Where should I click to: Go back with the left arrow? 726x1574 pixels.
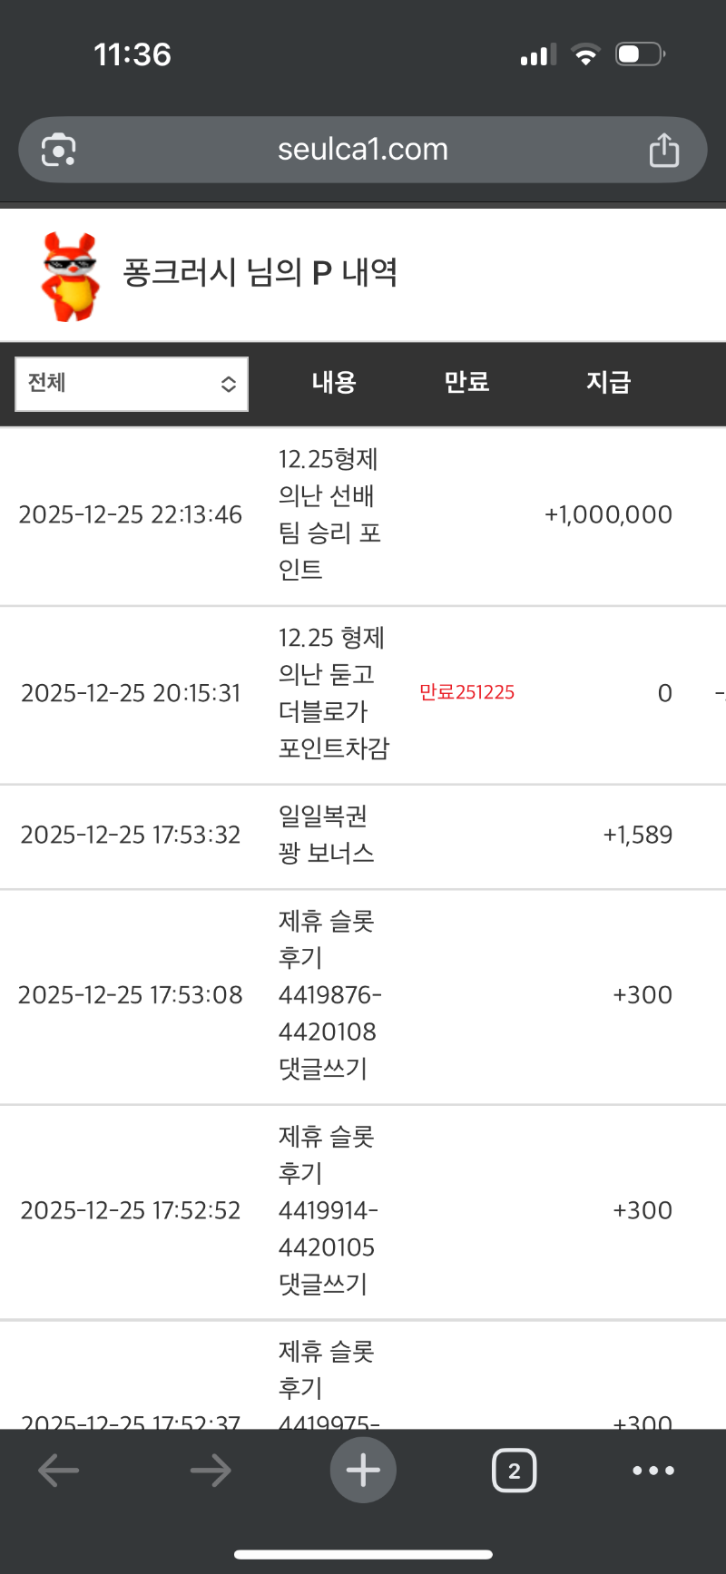click(x=59, y=1471)
